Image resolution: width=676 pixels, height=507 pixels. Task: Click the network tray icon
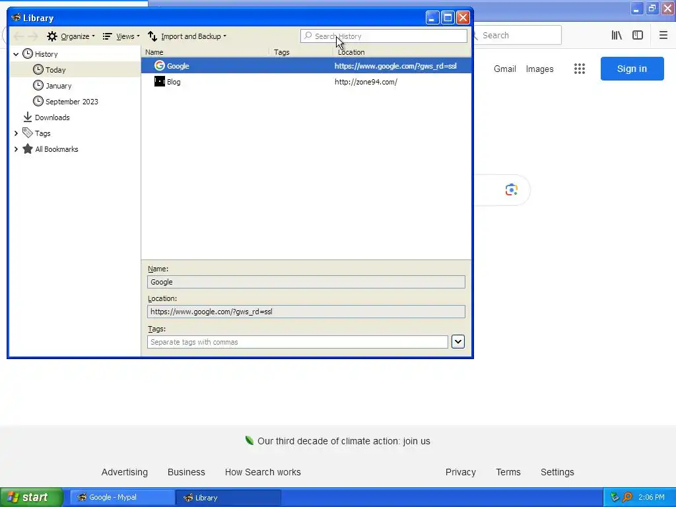[615, 497]
